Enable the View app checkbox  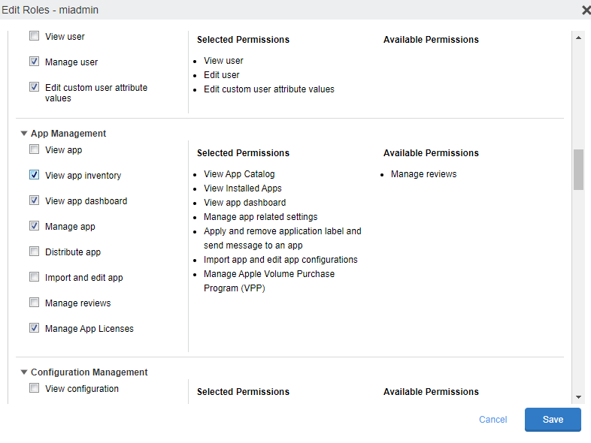(34, 149)
